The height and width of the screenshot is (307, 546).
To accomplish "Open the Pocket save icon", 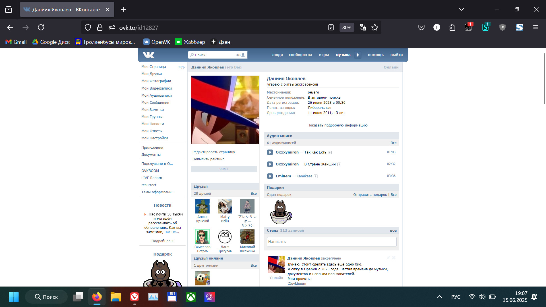I will click(x=421, y=28).
